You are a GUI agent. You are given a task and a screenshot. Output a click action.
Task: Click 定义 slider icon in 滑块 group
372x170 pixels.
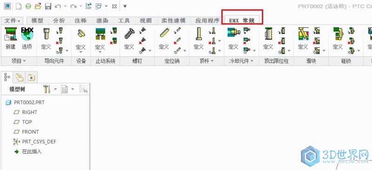303,34
